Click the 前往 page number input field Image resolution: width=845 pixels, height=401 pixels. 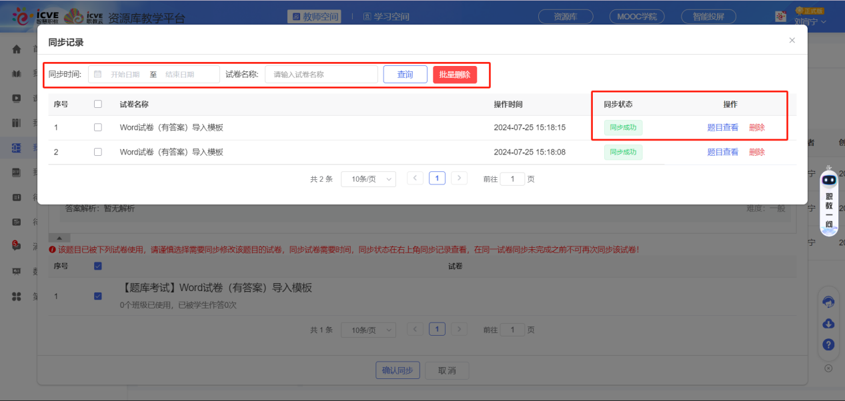coord(512,179)
